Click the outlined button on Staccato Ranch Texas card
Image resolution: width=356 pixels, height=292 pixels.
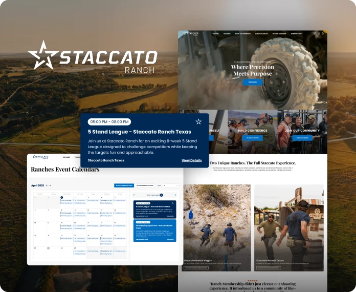coord(269,268)
